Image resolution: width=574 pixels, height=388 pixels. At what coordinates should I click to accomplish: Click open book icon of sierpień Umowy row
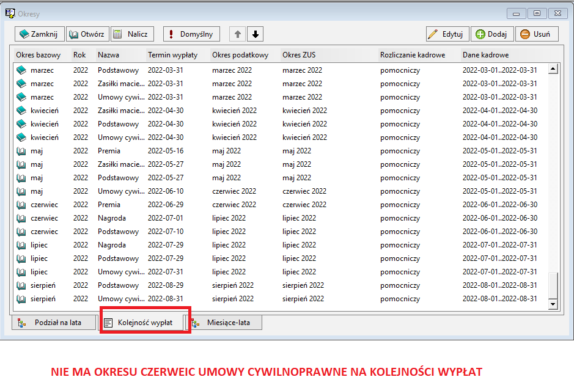point(21,299)
